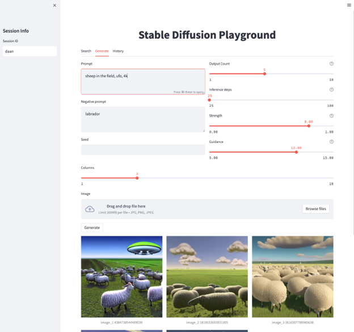Screen dimensions: 354x332
Task: Click the image drag and drop area
Action: pos(207,209)
